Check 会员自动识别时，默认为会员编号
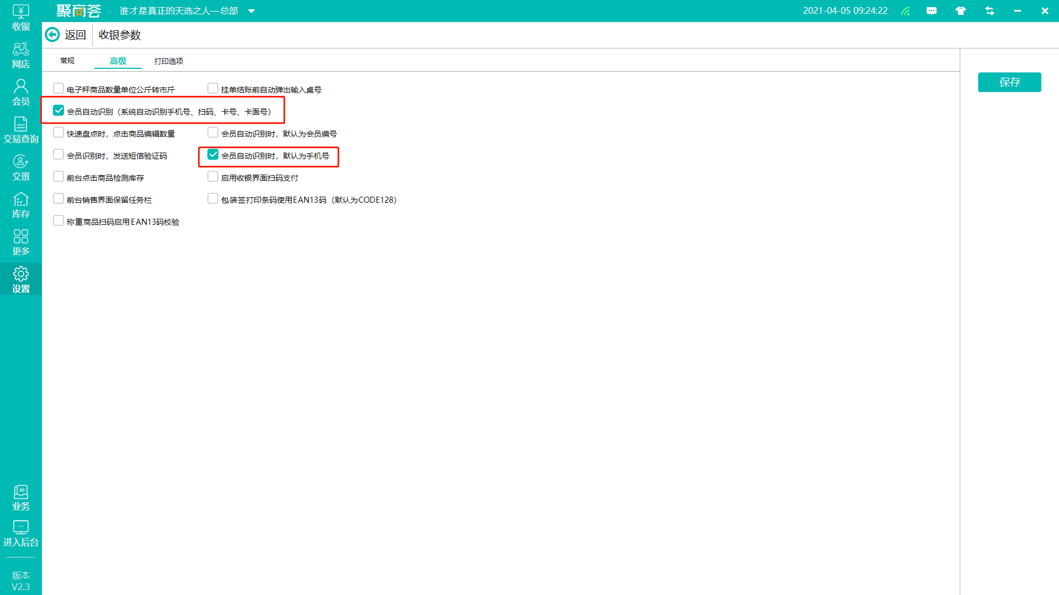This screenshot has height=595, width=1059. 213,132
